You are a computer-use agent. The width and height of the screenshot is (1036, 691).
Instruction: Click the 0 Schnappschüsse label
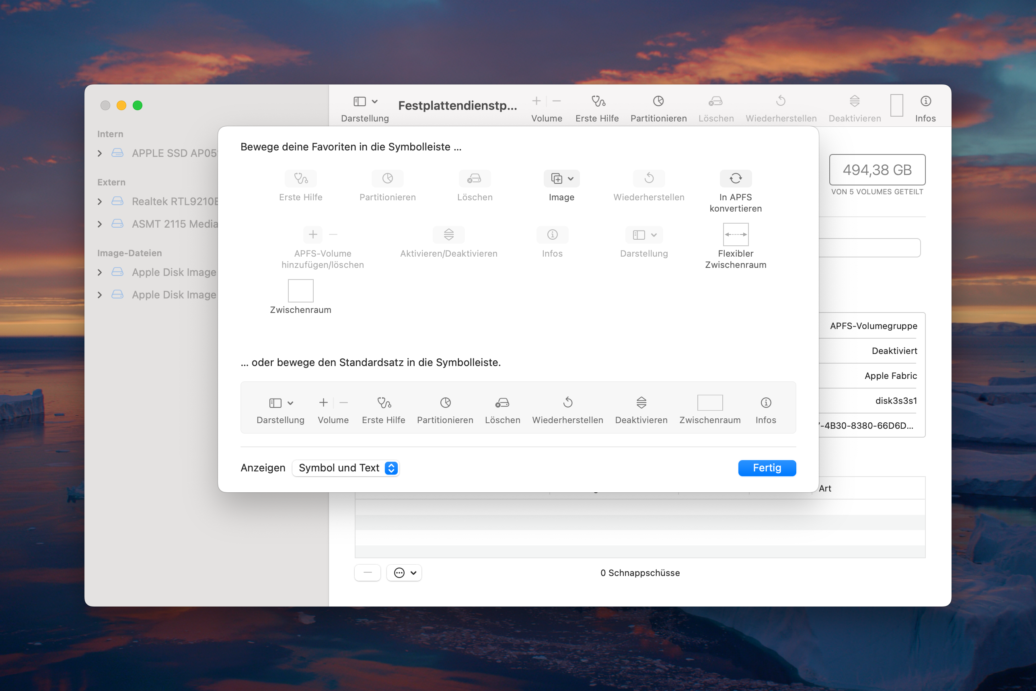640,573
